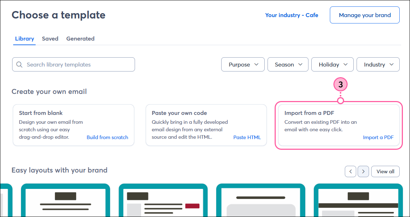Click the previous arrow in Easy layouts
The width and height of the screenshot is (410, 217).
pos(350,171)
